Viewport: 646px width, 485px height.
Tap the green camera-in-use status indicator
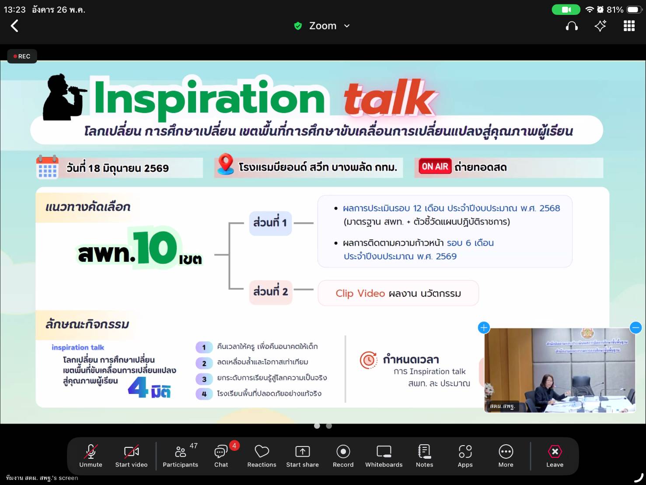point(566,9)
